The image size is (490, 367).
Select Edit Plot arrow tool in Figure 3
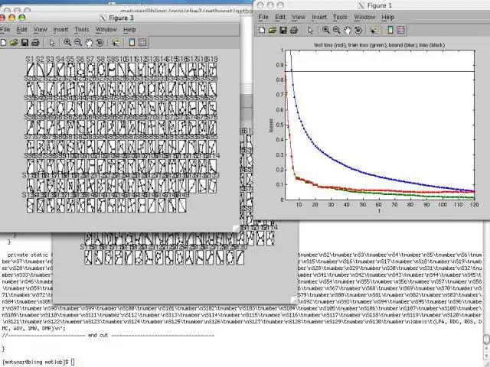tap(52, 43)
